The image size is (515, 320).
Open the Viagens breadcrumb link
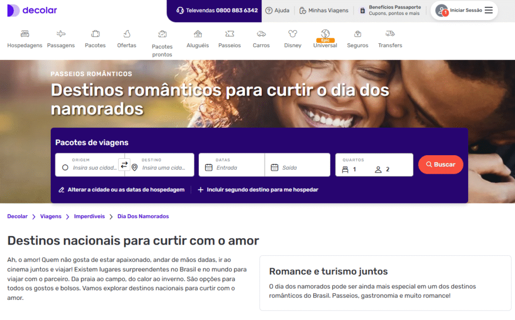(x=51, y=217)
